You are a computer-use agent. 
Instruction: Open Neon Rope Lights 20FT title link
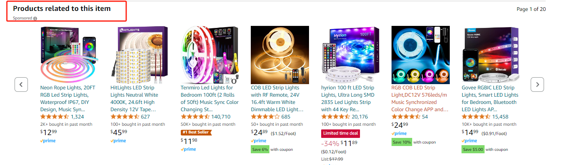69,99
